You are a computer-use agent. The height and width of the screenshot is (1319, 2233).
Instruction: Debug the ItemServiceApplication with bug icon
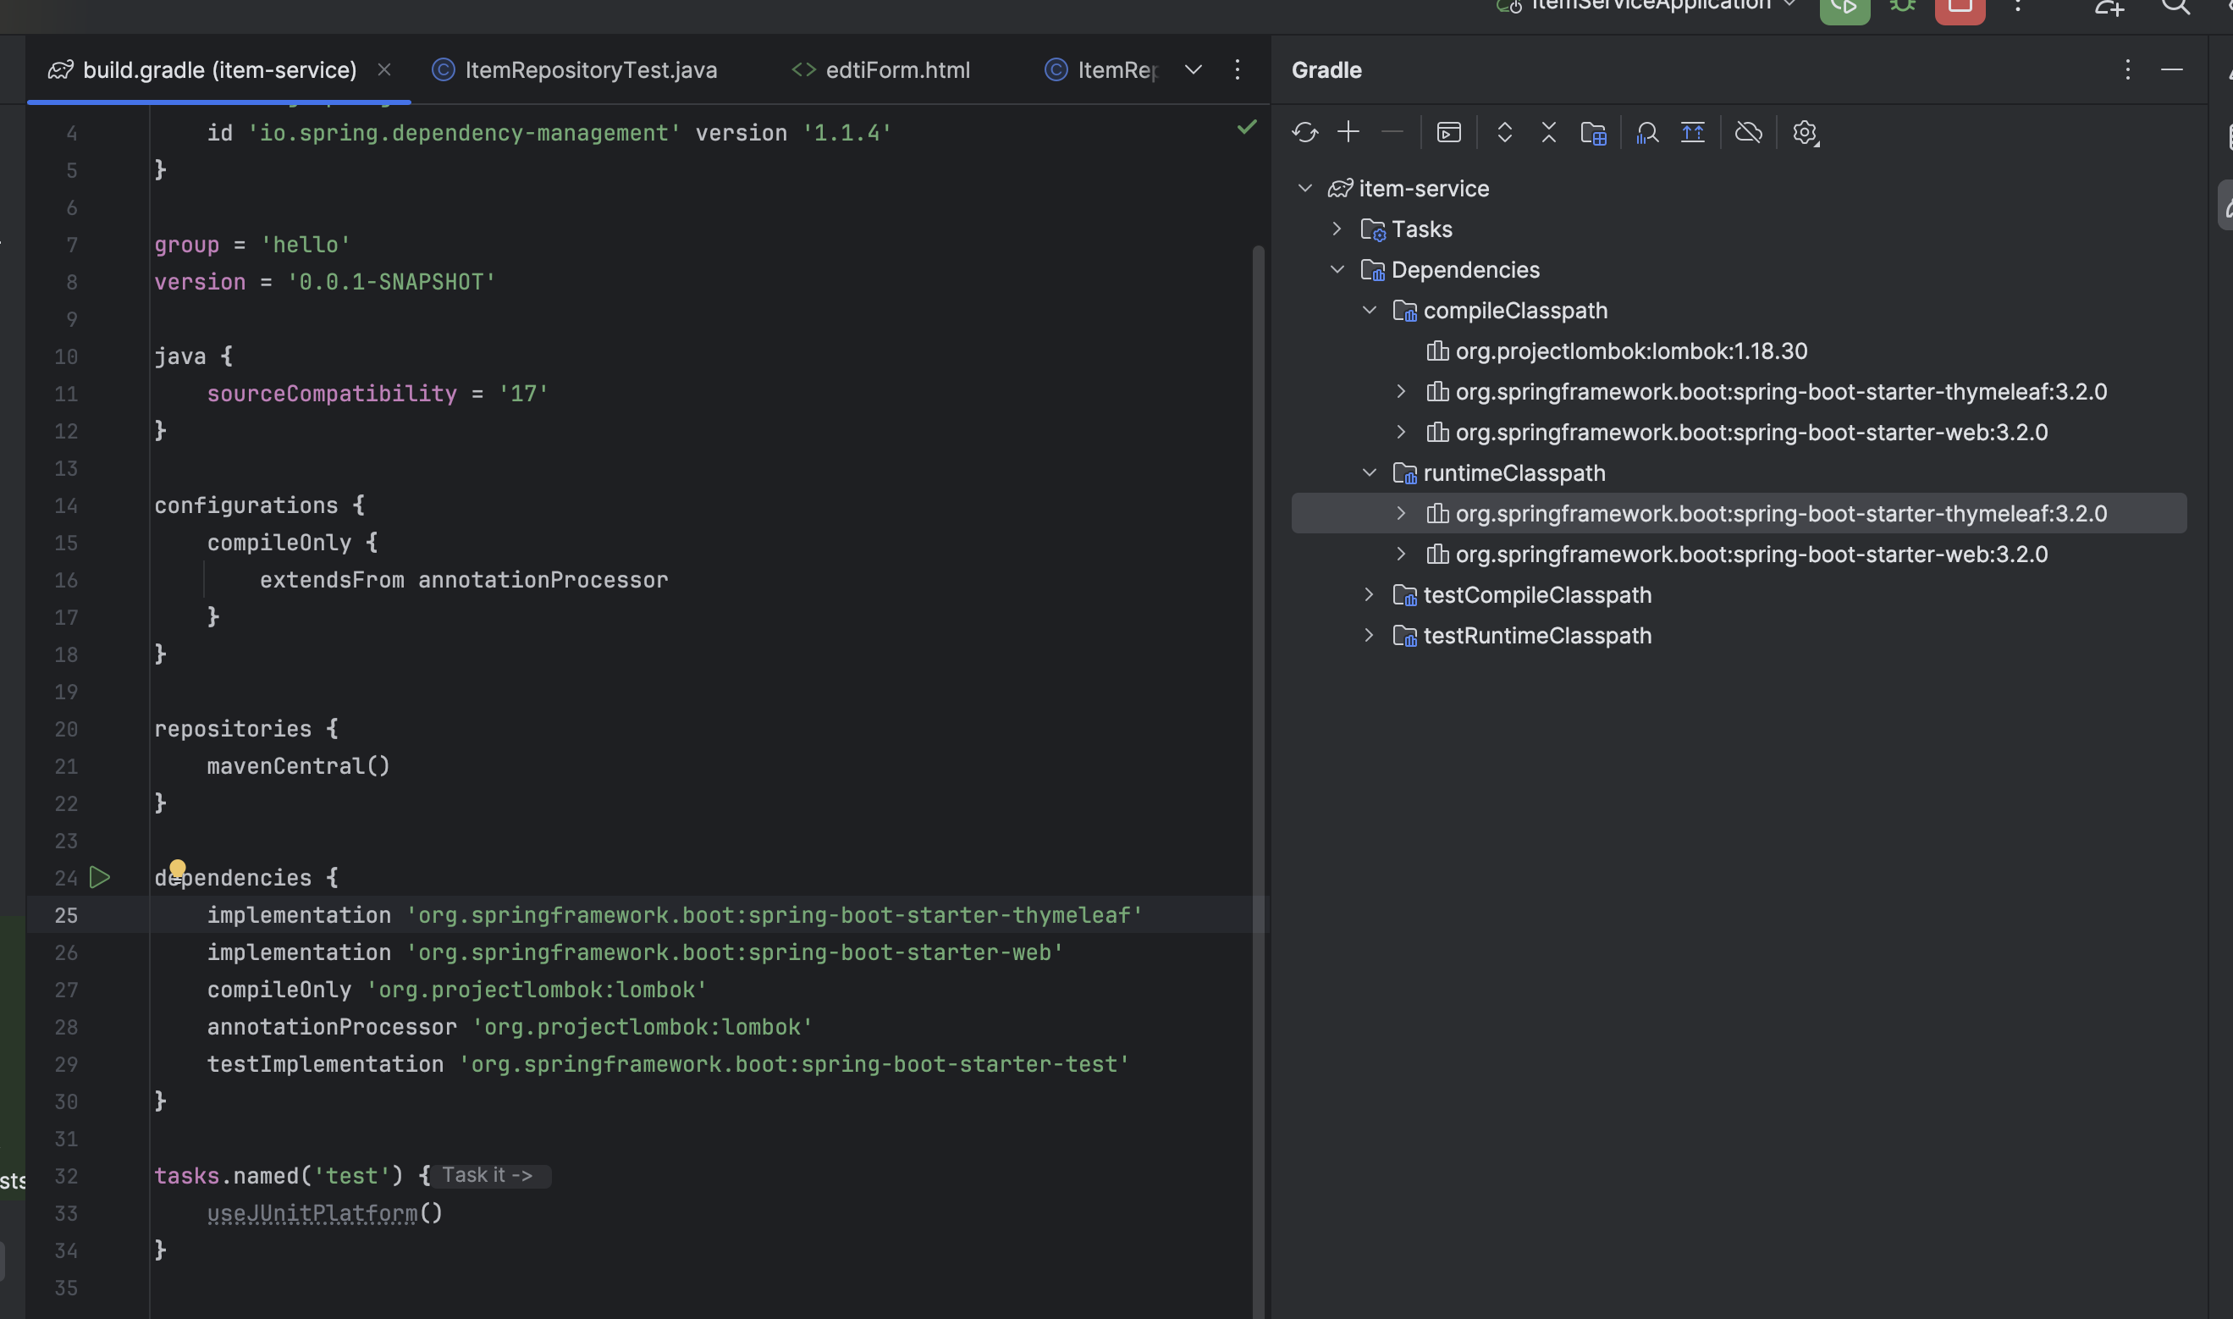point(1902,7)
